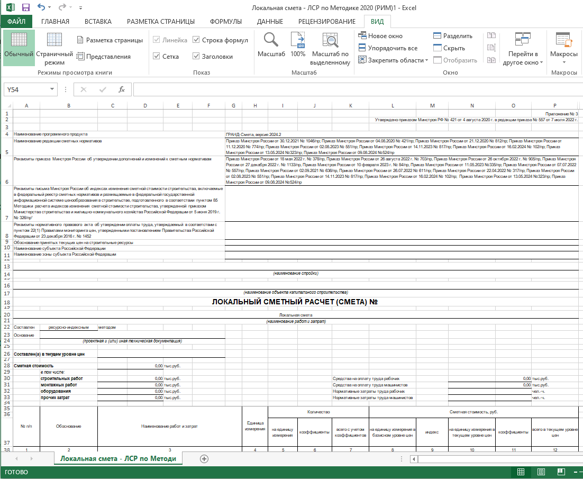Switch to the ДАННЫЕ tab
This screenshot has height=479, width=583.
coord(270,21)
